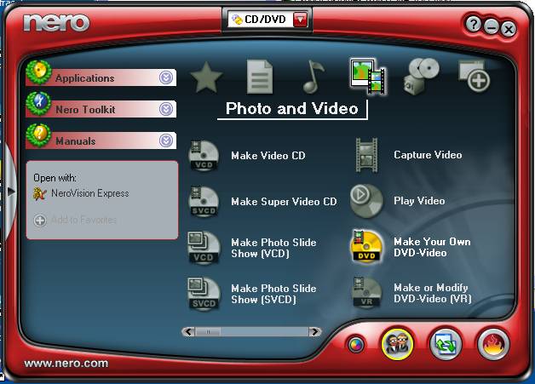535x384 pixels.
Task: Click the Make Super Video CD icon
Action: point(204,202)
